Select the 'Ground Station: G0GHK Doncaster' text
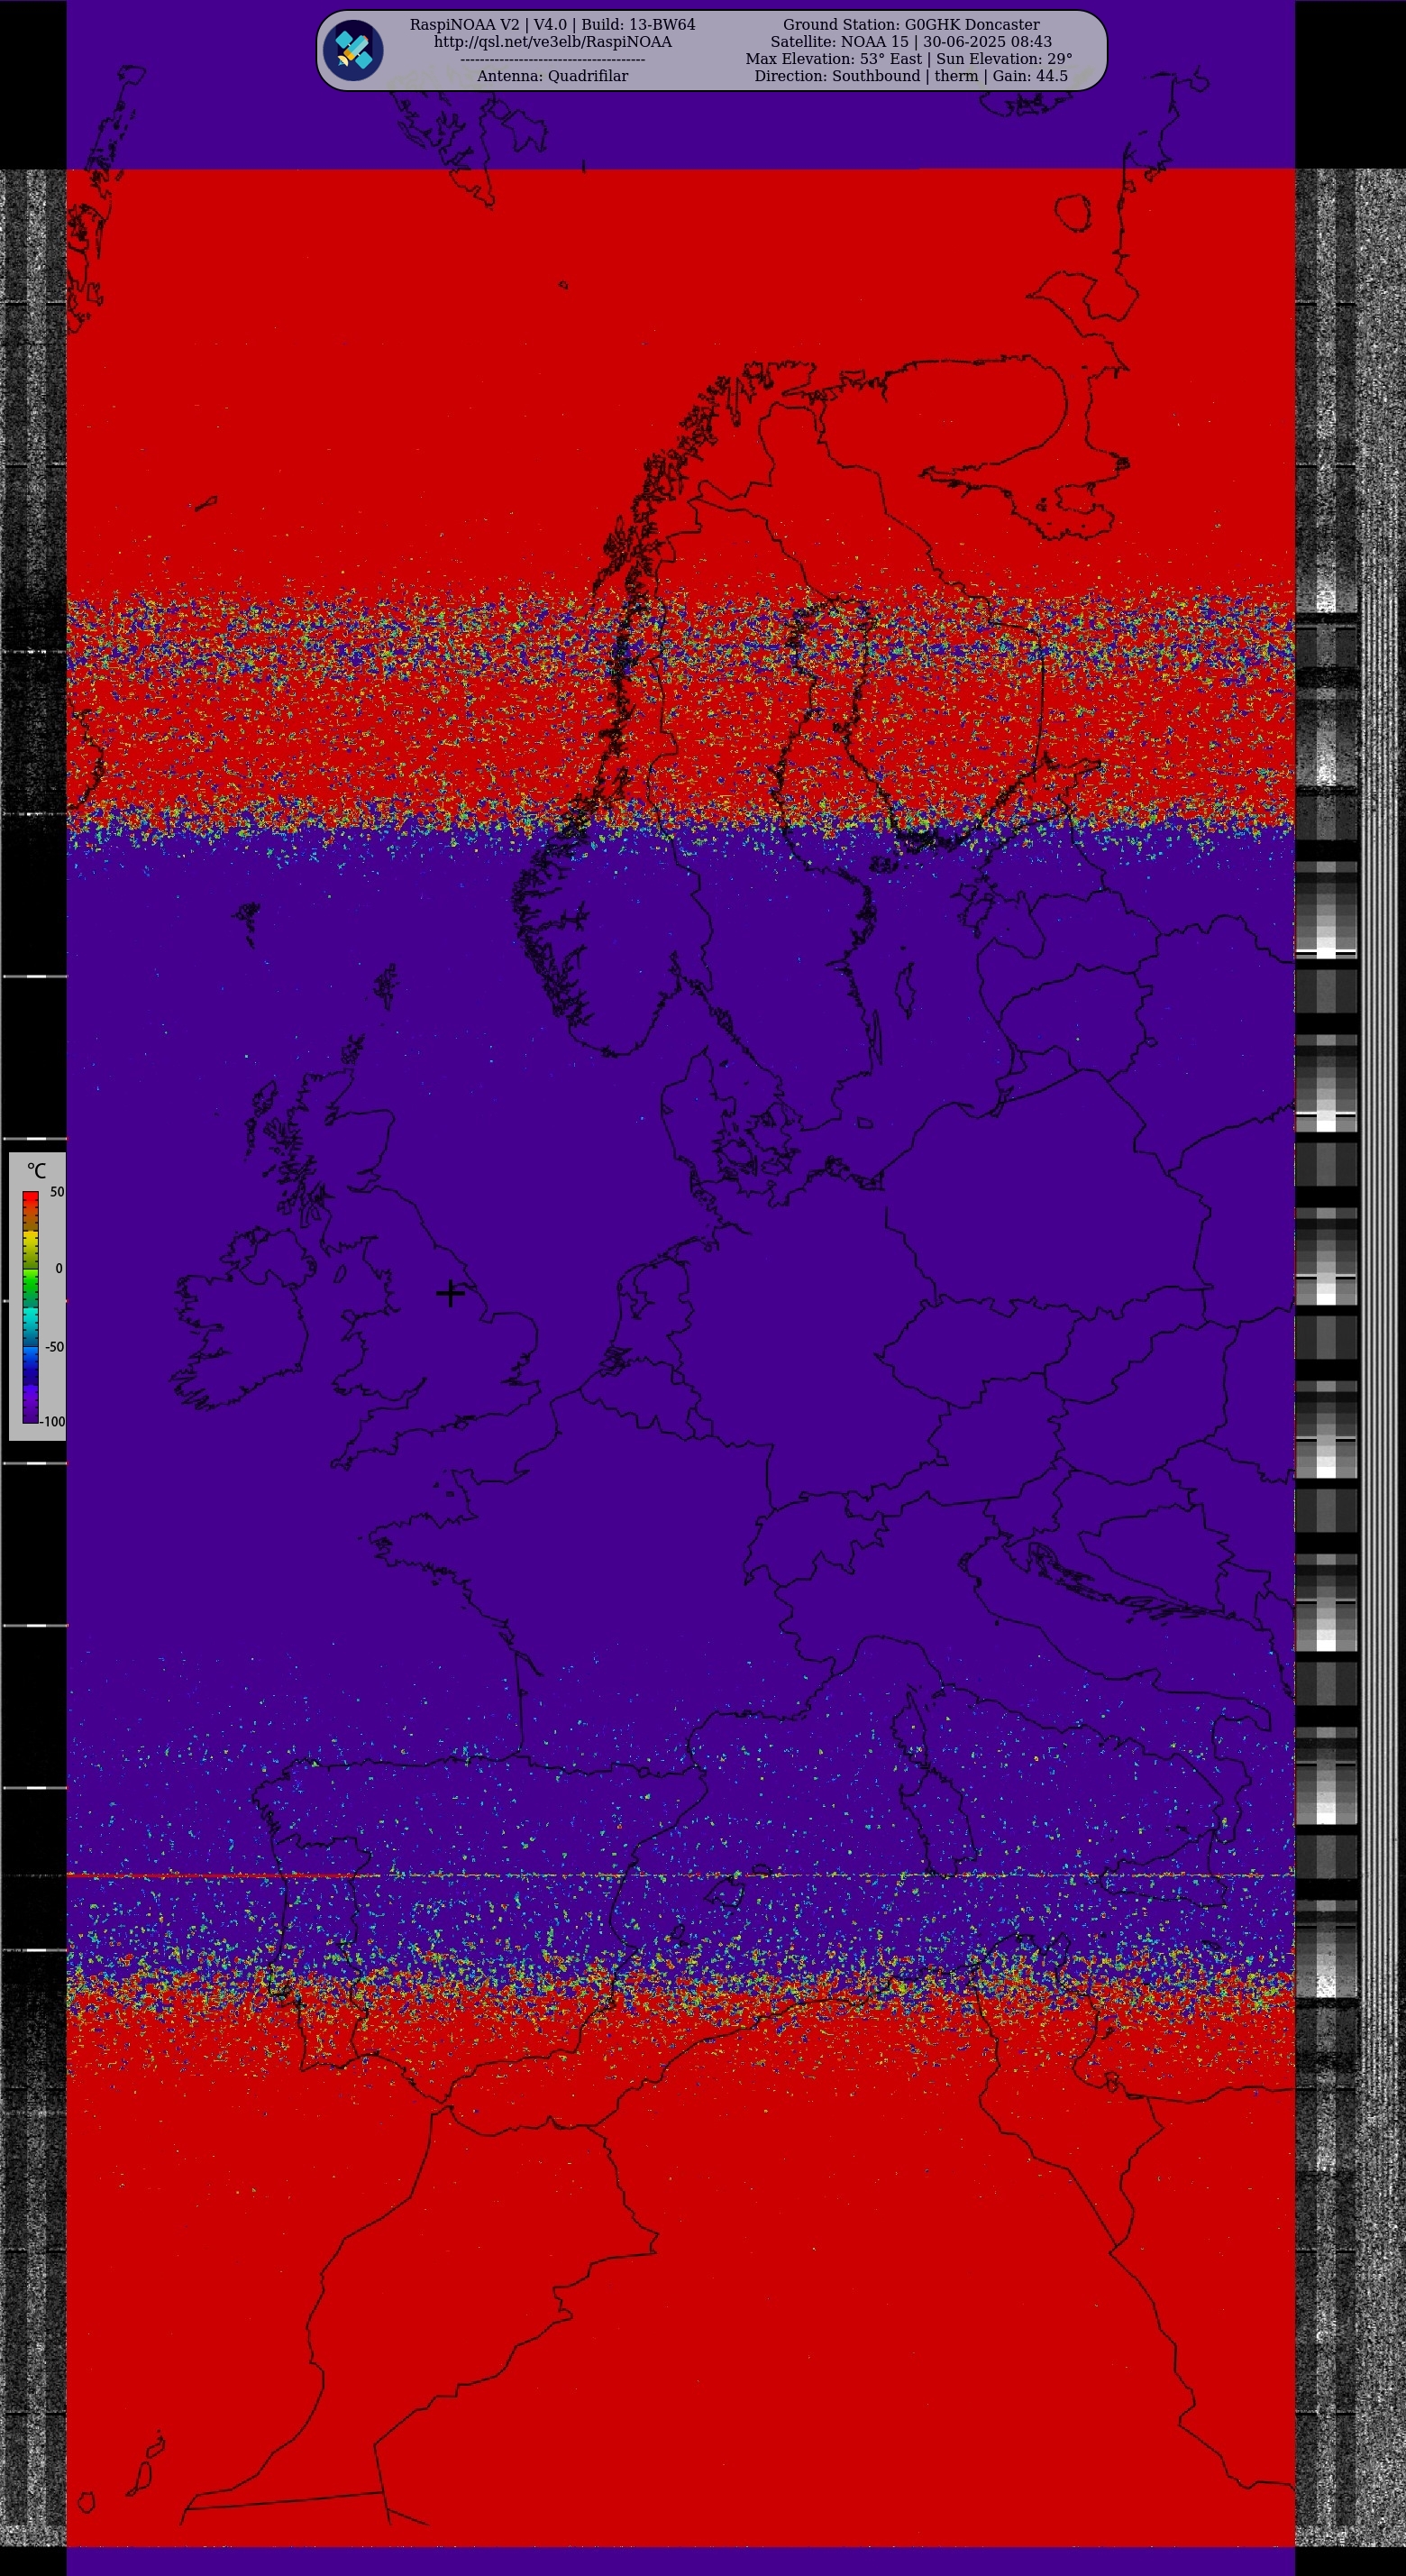Image resolution: width=1406 pixels, height=2576 pixels. (911, 25)
